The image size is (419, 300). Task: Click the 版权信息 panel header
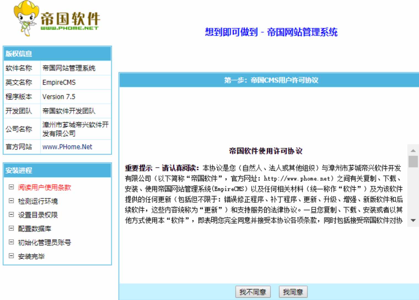[57, 54]
